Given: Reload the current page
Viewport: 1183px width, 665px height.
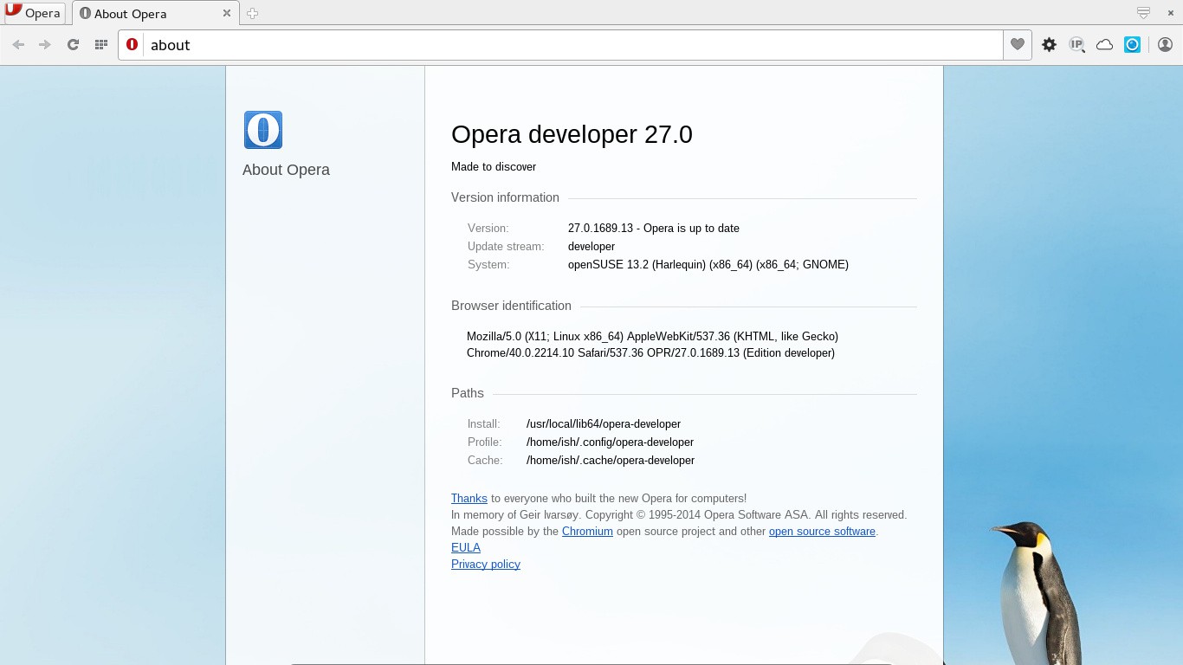Looking at the screenshot, I should [x=73, y=45].
